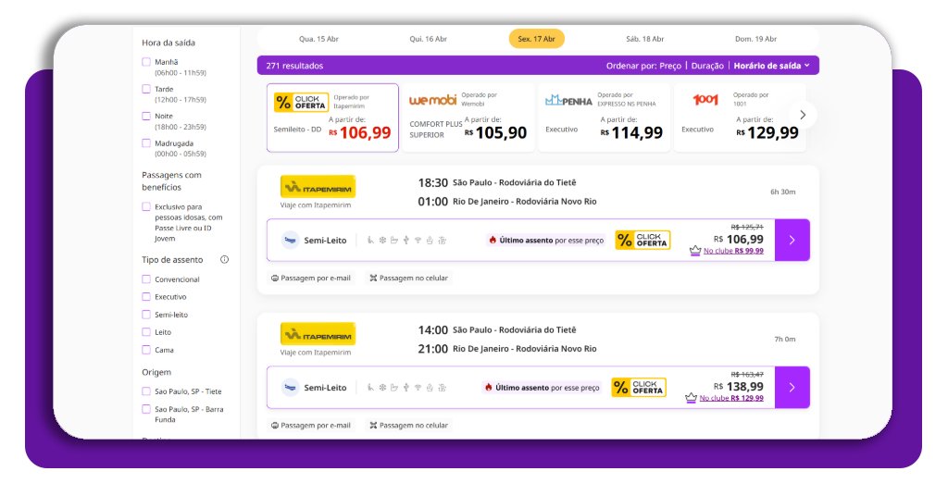Sort results by Duração

pyautogui.click(x=708, y=66)
